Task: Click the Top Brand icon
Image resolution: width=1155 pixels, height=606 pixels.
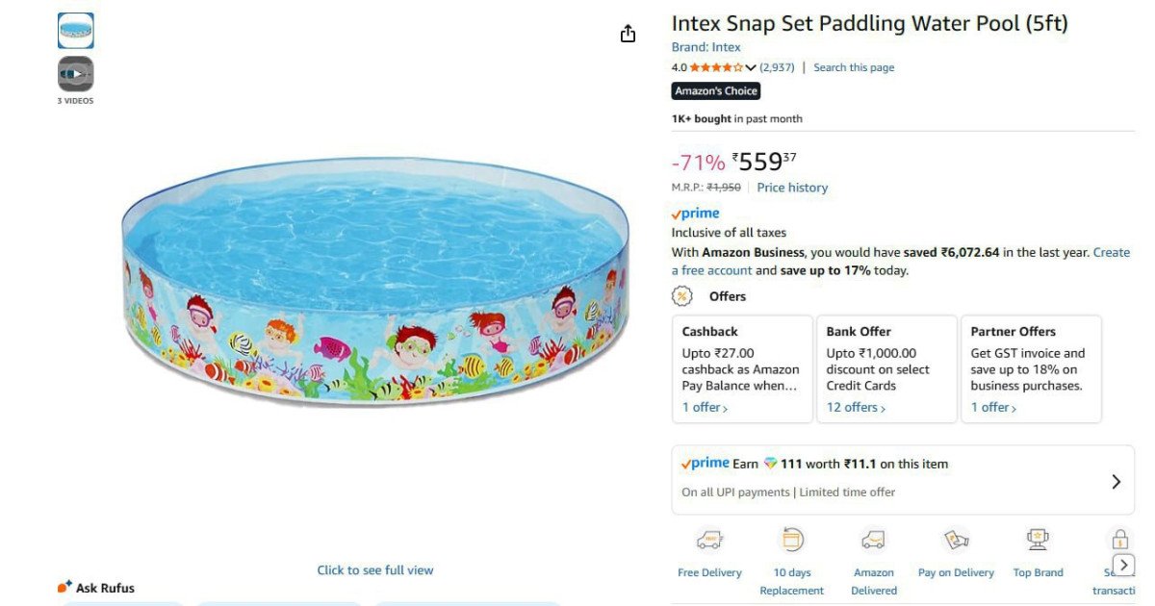Action: [1038, 539]
